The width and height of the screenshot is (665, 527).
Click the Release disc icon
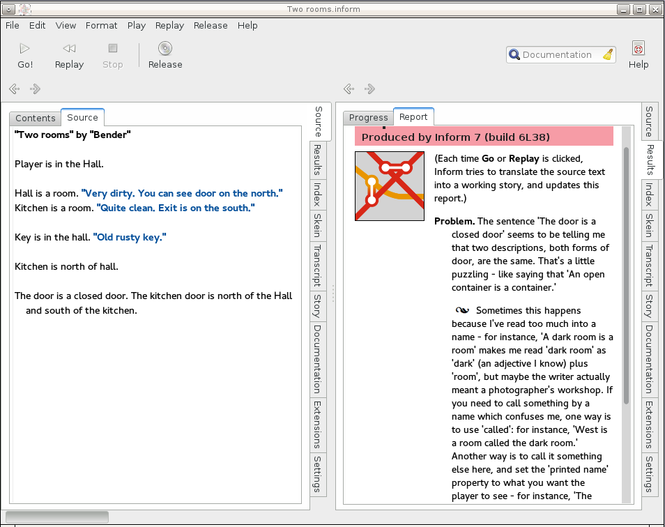point(165,49)
